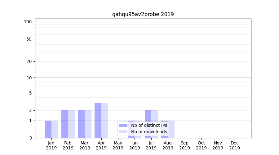Pick the dark distinct IPs bar for March
The image size is (279, 155).
(x=81, y=124)
